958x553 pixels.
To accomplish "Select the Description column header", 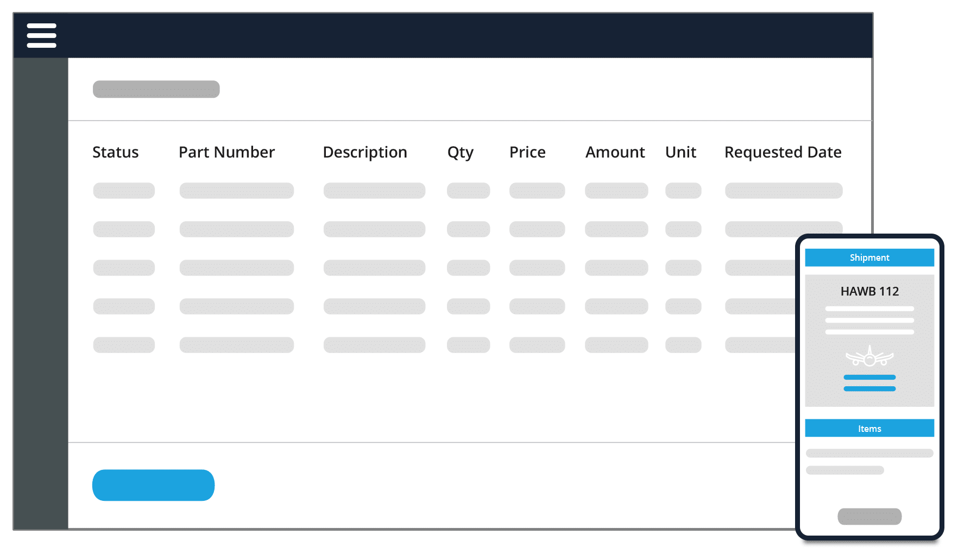I will pyautogui.click(x=364, y=152).
